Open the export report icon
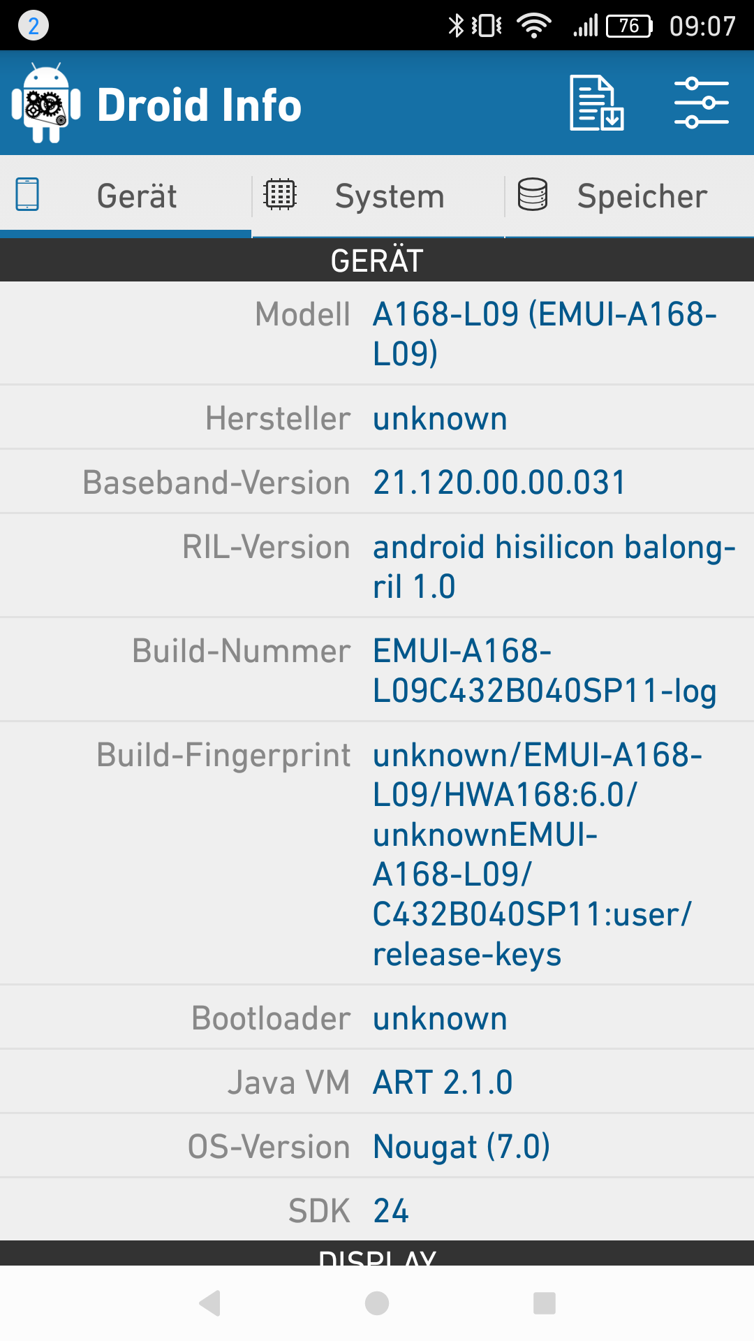Viewport: 754px width, 1341px height. tap(597, 103)
